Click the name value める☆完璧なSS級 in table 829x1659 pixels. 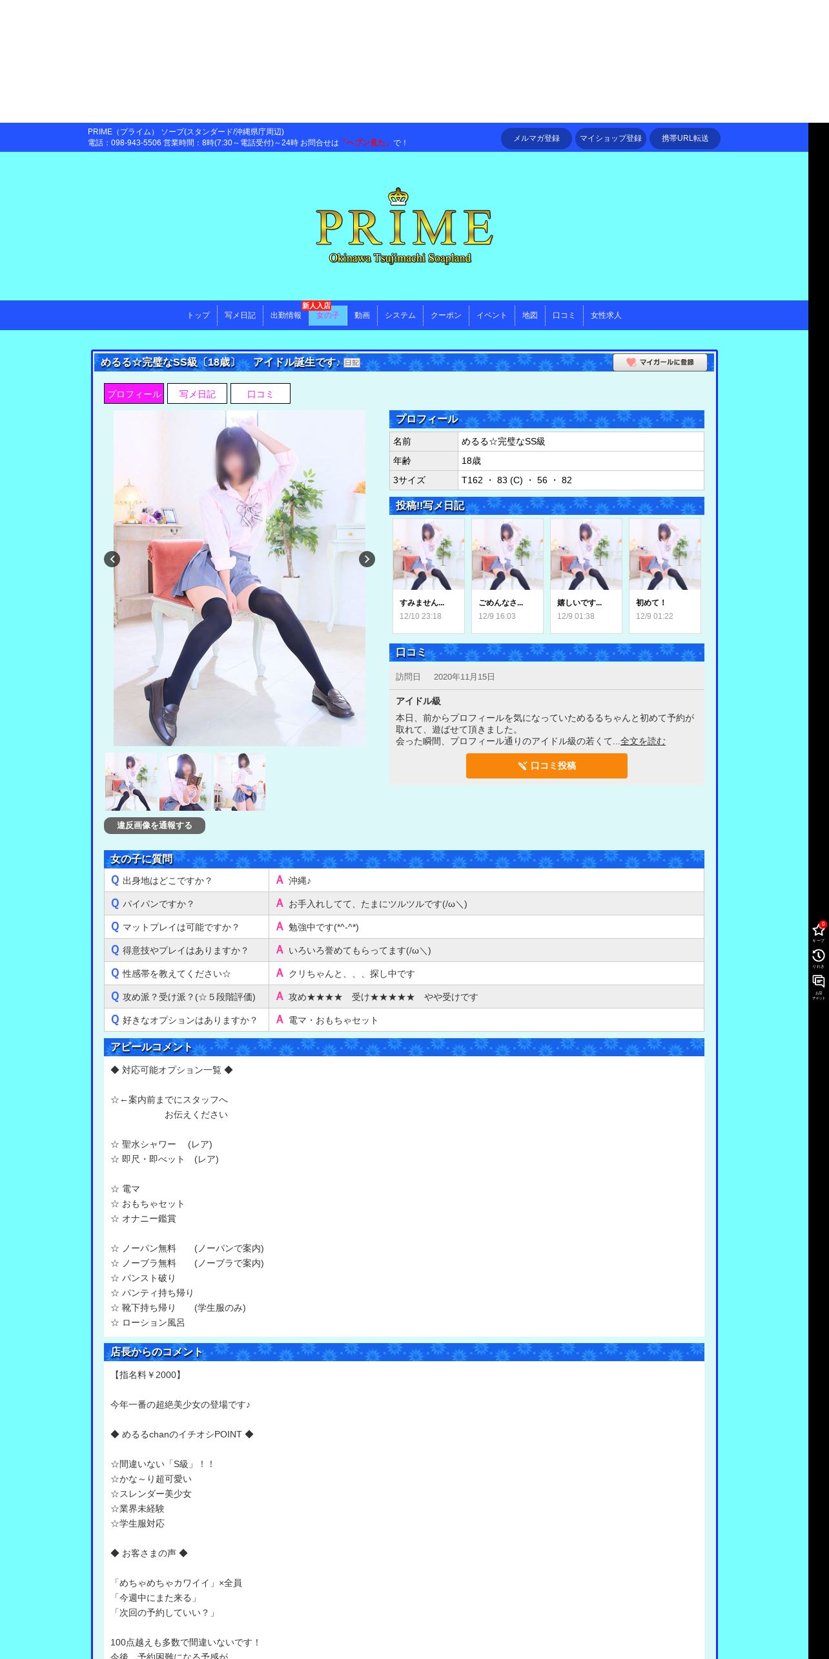coord(504,441)
